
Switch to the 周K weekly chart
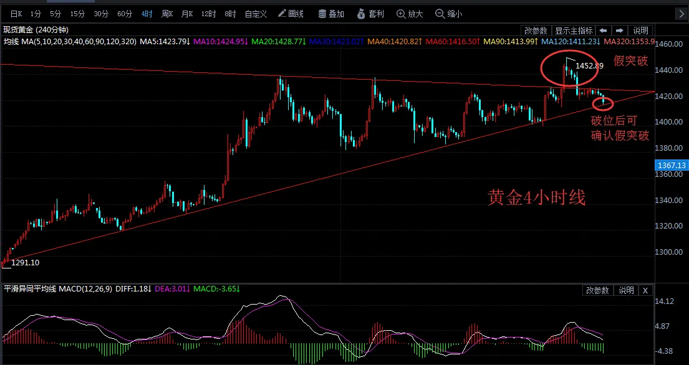click(167, 14)
